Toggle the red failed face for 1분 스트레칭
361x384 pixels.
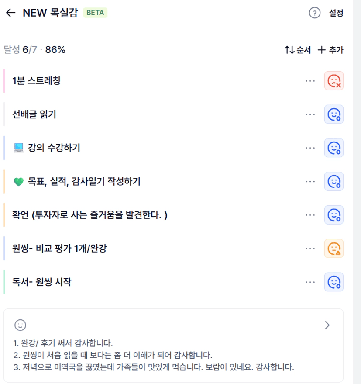(334, 81)
